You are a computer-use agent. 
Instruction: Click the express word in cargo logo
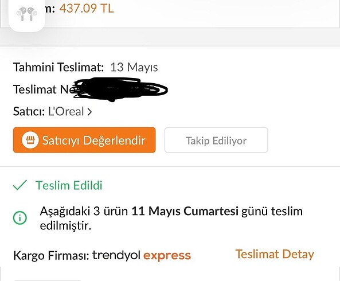coord(167,255)
